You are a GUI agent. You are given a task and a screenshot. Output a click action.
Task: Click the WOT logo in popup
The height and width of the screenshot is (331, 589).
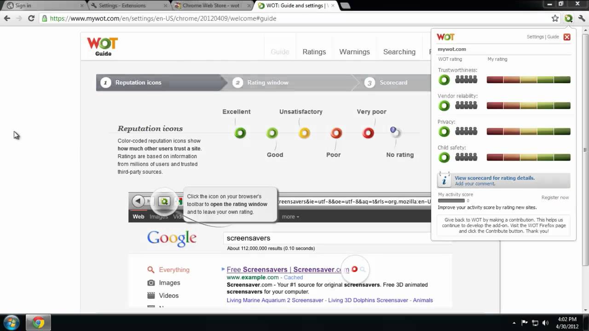tap(445, 37)
